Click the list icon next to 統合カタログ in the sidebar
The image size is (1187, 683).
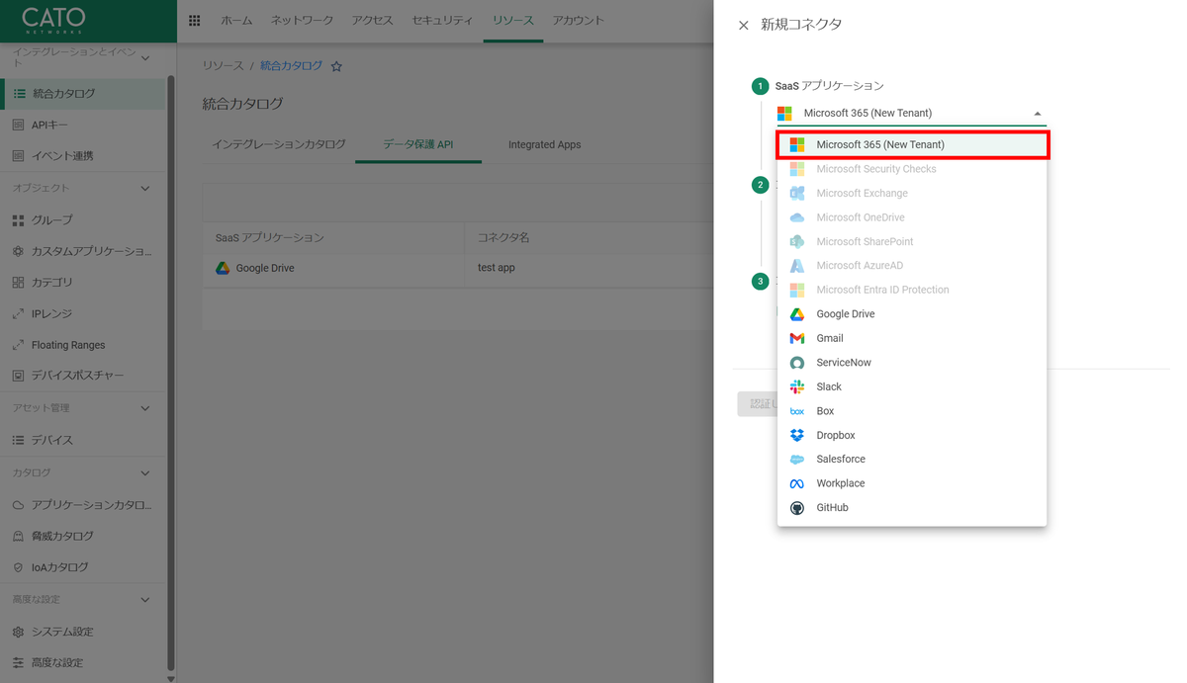(x=19, y=94)
